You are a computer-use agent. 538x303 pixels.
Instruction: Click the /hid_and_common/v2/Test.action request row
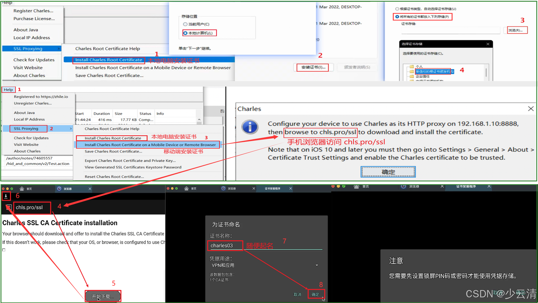pyautogui.click(x=38, y=164)
